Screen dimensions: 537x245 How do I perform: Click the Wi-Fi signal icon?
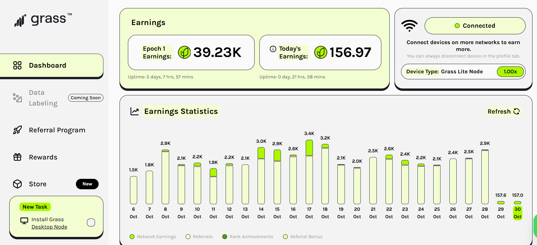409,26
